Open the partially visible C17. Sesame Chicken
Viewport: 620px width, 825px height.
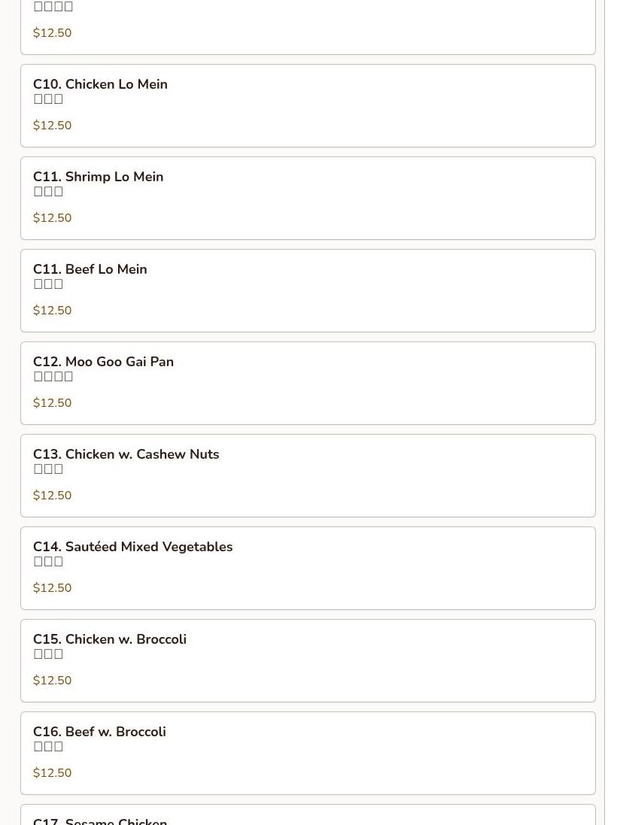point(308,815)
